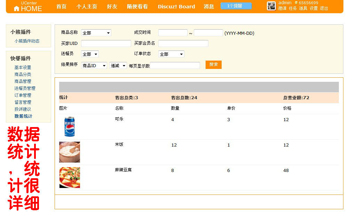The width and height of the screenshot is (350, 212).
Task: Open the admin avatar picture
Action: pyautogui.click(x=271, y=6)
